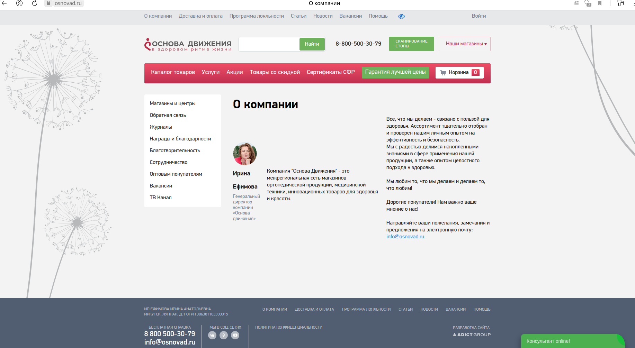The width and height of the screenshot is (635, 348).
Task: Open Новости in top navigation
Action: [323, 16]
